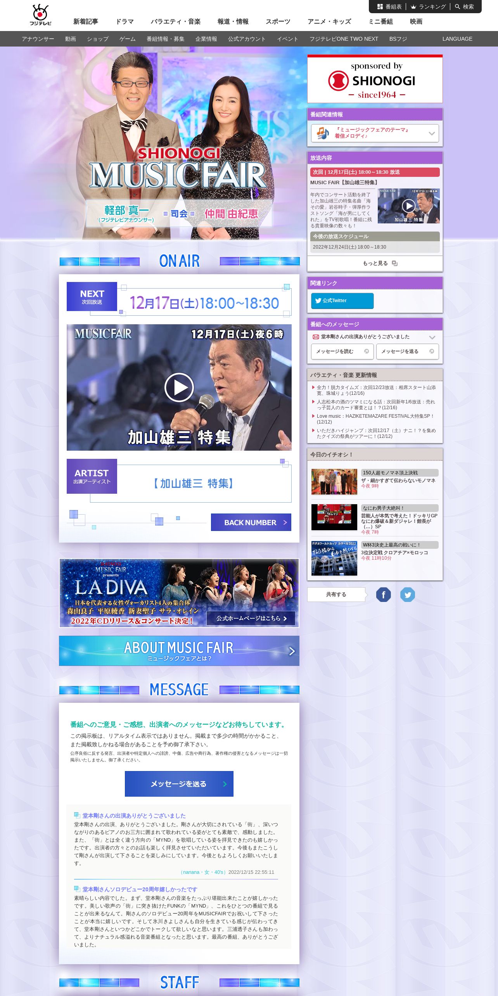Go to 番組情報・募集 link

pos(166,39)
